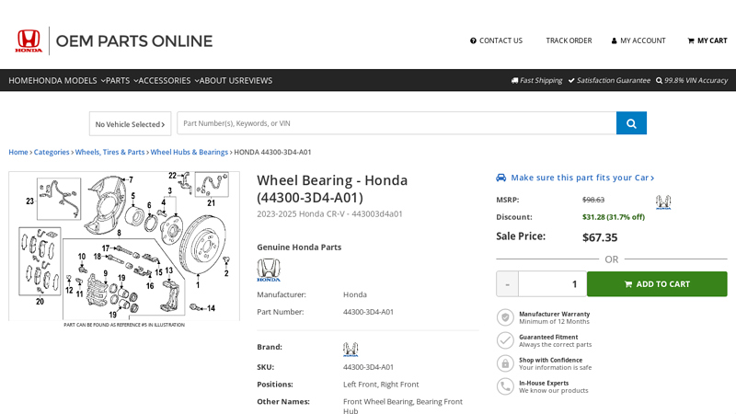Screen dimensions: 736x414
Task: Open My Account from the header
Action: click(638, 40)
